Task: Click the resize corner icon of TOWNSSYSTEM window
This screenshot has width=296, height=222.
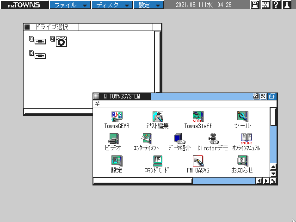Action: 273,181
